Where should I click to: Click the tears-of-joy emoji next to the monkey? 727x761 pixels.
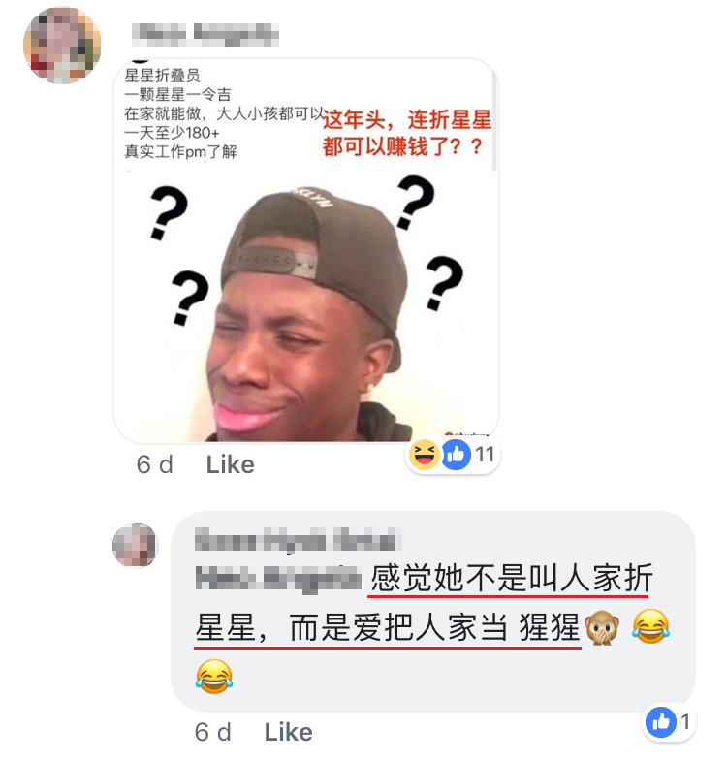coord(650,626)
